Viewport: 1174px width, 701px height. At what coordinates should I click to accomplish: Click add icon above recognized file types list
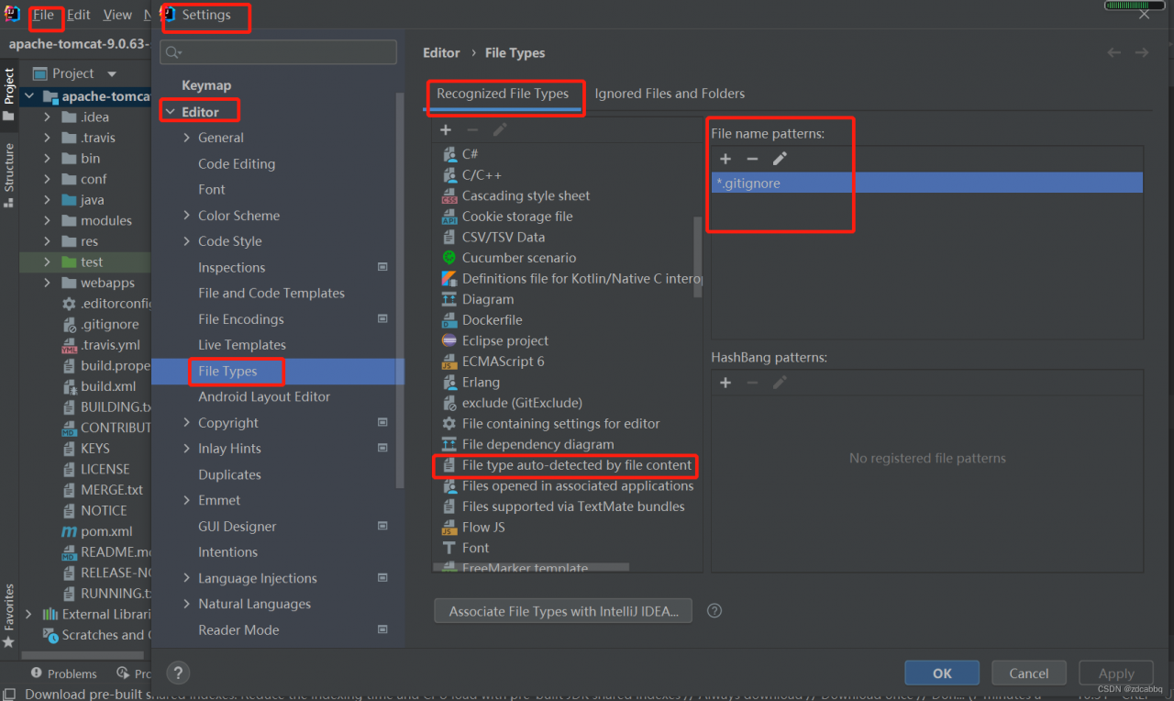[x=446, y=130]
